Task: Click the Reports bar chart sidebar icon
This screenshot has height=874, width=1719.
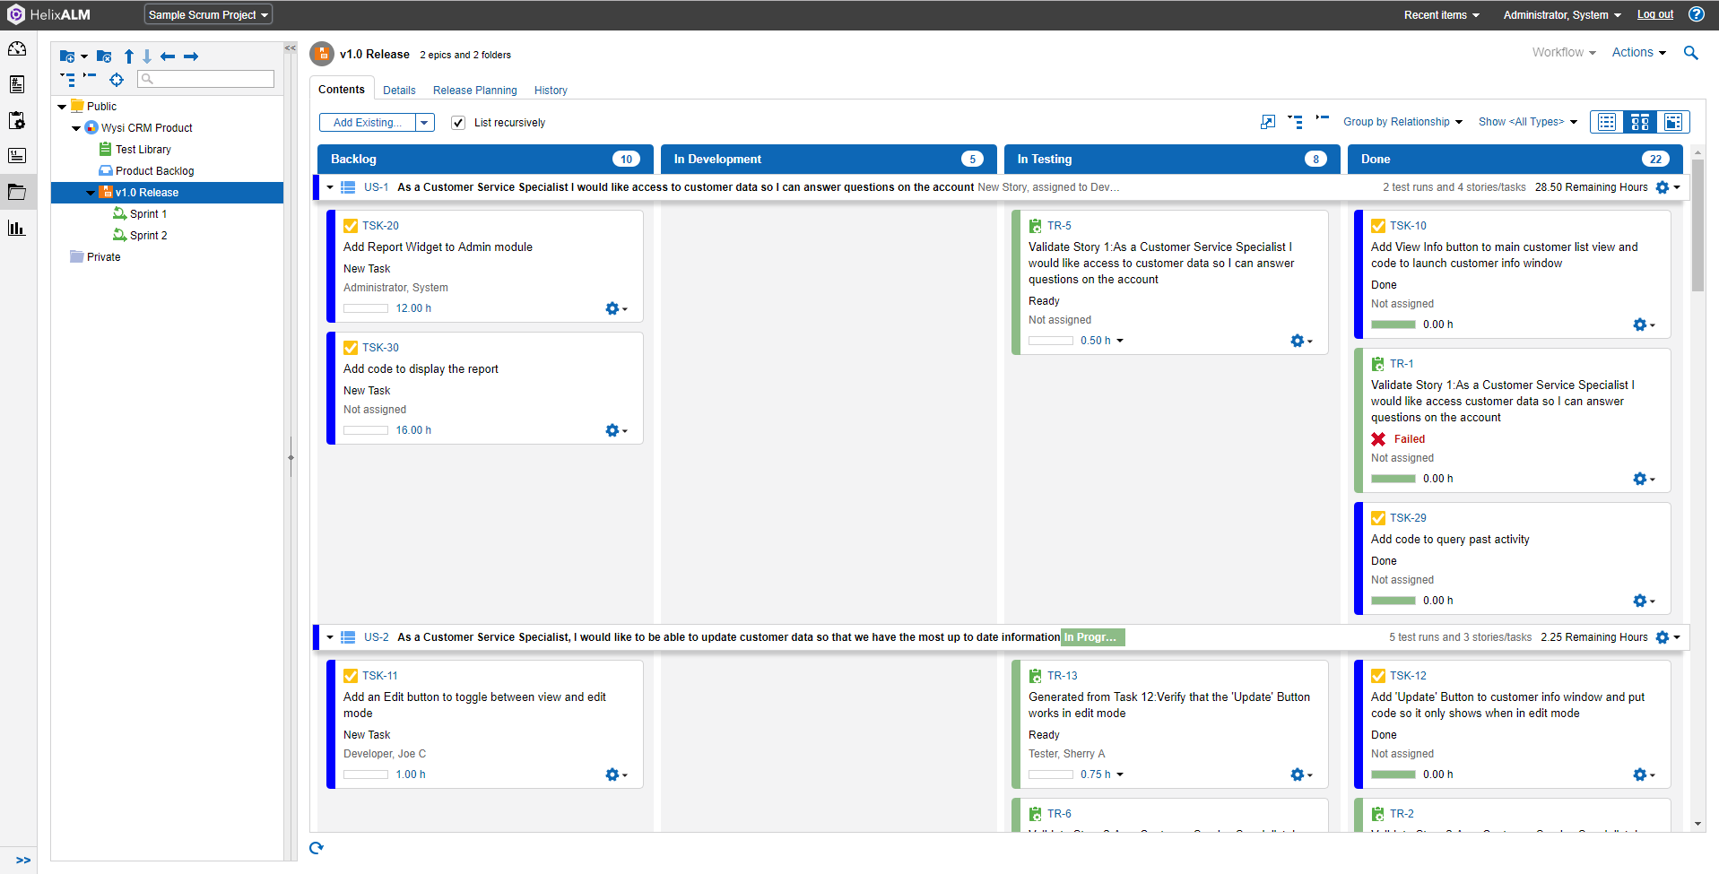Action: pos(17,229)
